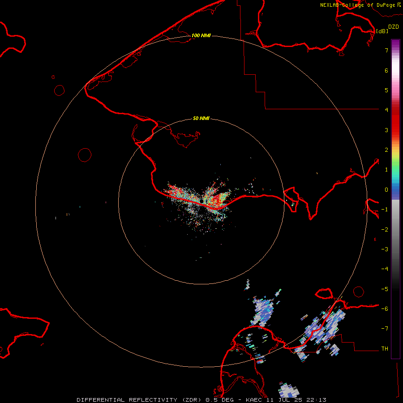Click the 6 value on color scale
This screenshot has width=403, height=403.
point(386,70)
